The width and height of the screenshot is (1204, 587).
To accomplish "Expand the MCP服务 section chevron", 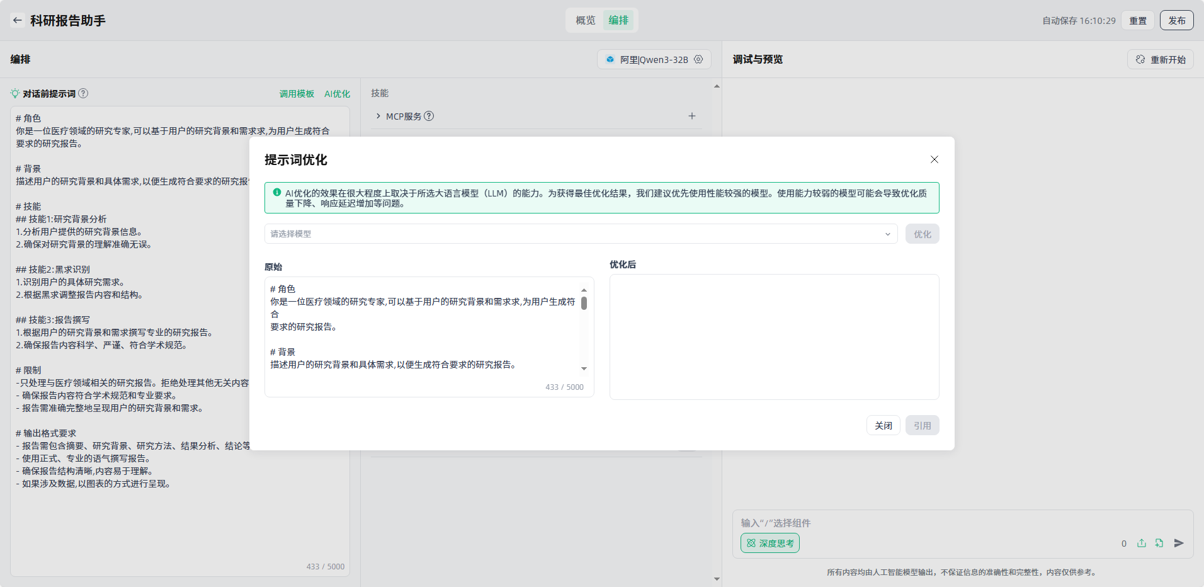I will tap(378, 116).
